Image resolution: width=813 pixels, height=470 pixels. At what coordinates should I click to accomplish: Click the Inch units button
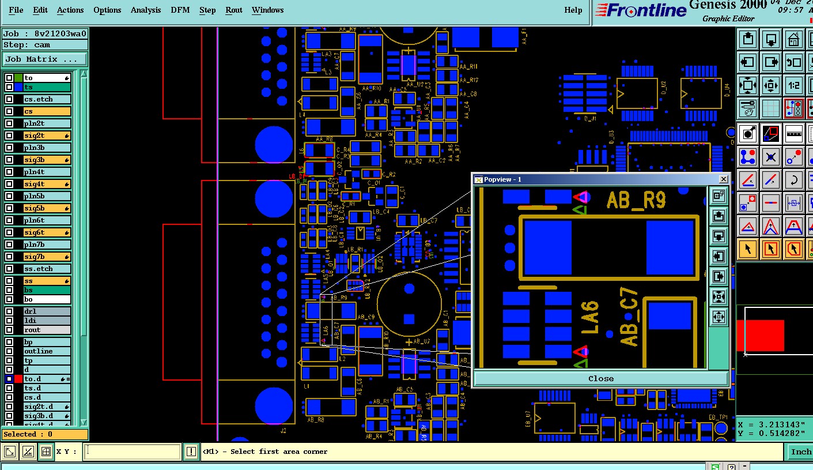point(800,452)
